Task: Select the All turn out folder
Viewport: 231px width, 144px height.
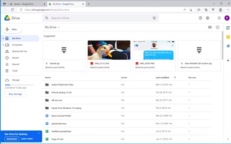Action: pos(127,100)
